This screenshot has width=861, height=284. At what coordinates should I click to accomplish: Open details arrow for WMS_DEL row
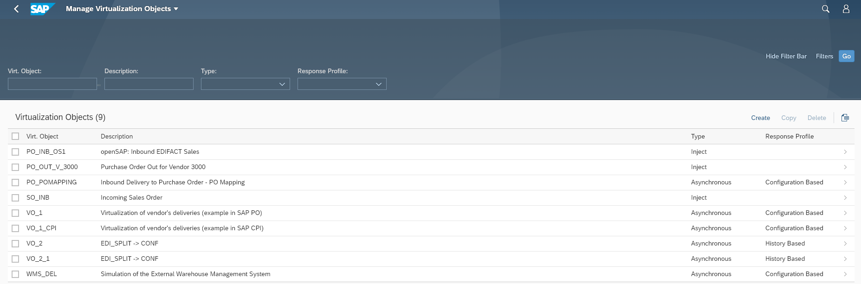click(x=845, y=274)
